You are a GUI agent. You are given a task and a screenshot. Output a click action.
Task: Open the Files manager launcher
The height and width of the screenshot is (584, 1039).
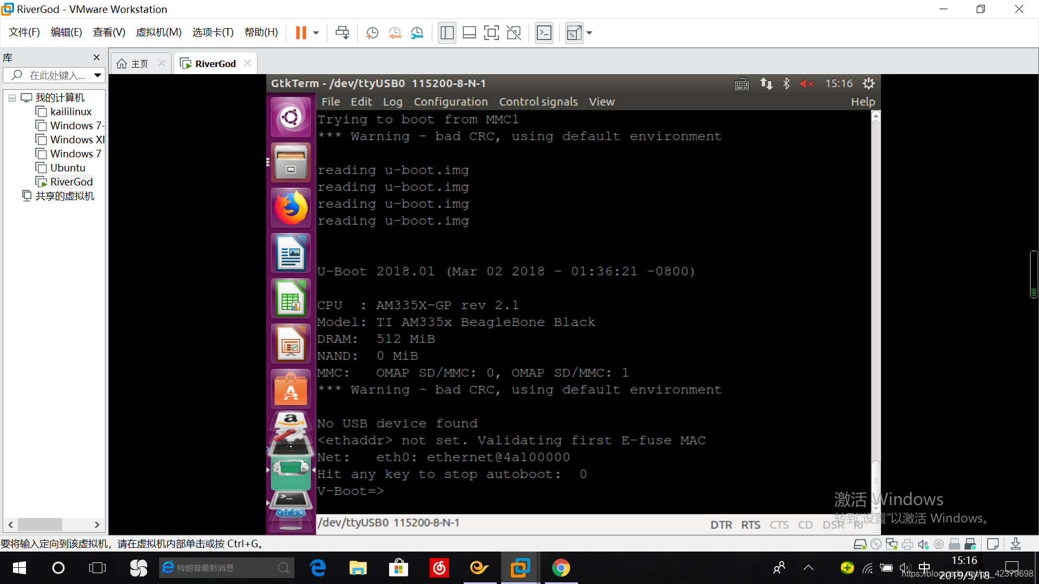point(291,162)
